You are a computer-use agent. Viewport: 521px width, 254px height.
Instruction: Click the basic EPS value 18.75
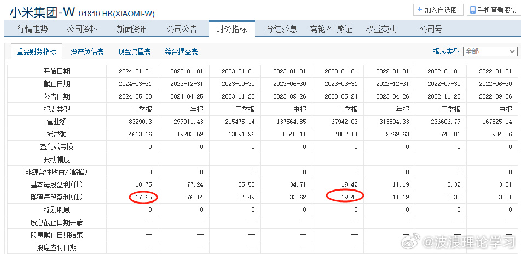(144, 185)
